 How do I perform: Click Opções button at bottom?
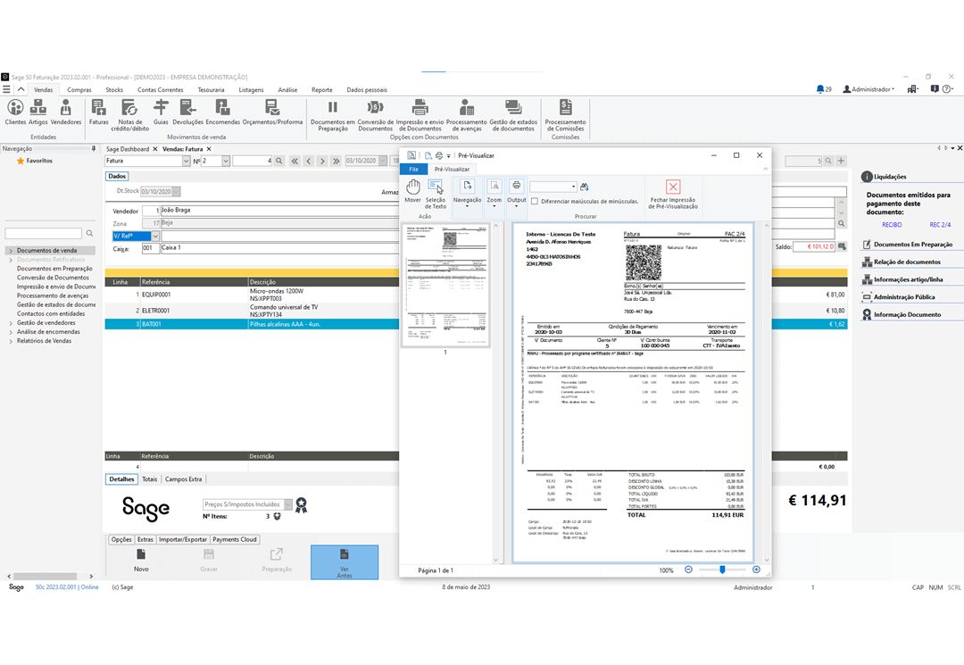[x=121, y=540]
